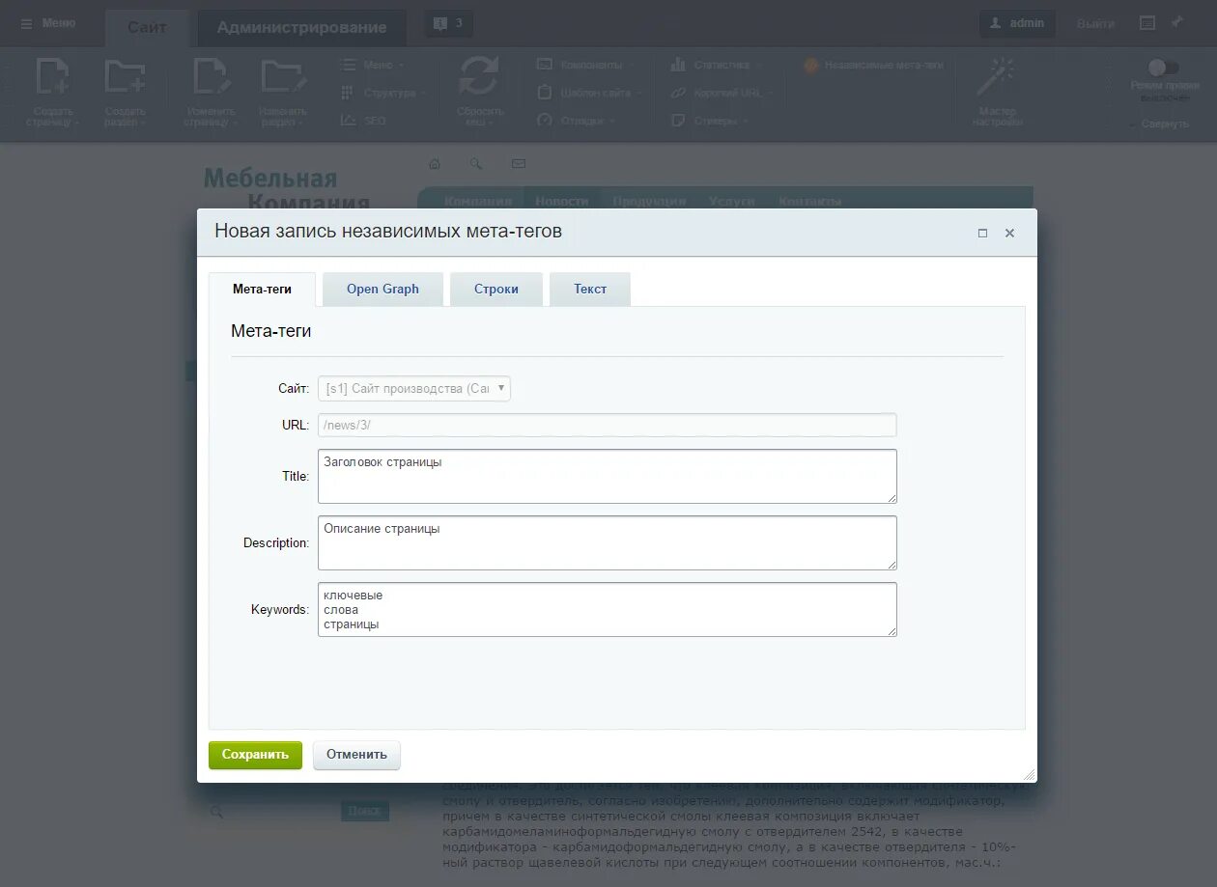Open Продукция in the site navigation
1217x887 pixels.
[649, 201]
